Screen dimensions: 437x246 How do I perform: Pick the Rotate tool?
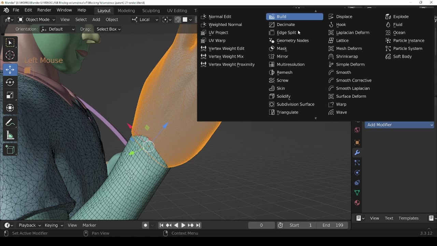(10, 82)
